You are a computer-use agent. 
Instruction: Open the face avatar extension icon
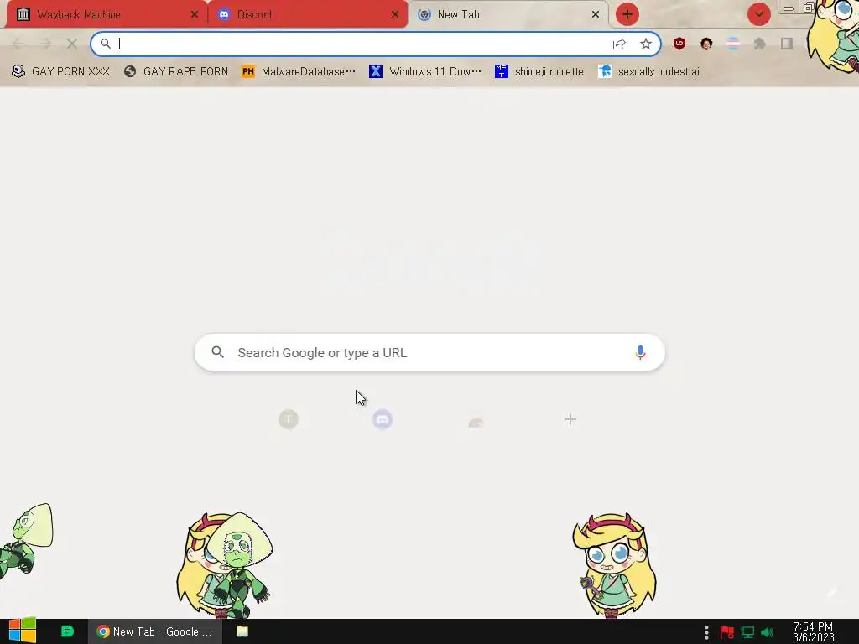point(706,44)
